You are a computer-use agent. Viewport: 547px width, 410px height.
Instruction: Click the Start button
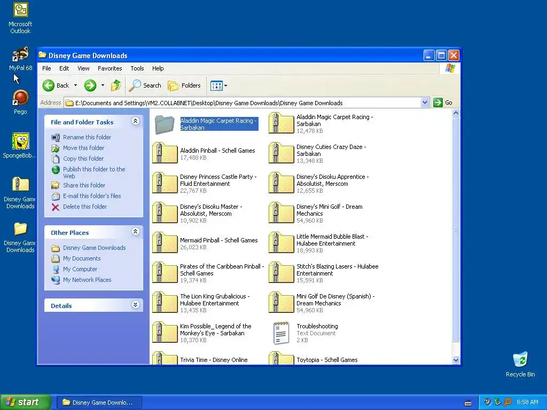click(25, 402)
